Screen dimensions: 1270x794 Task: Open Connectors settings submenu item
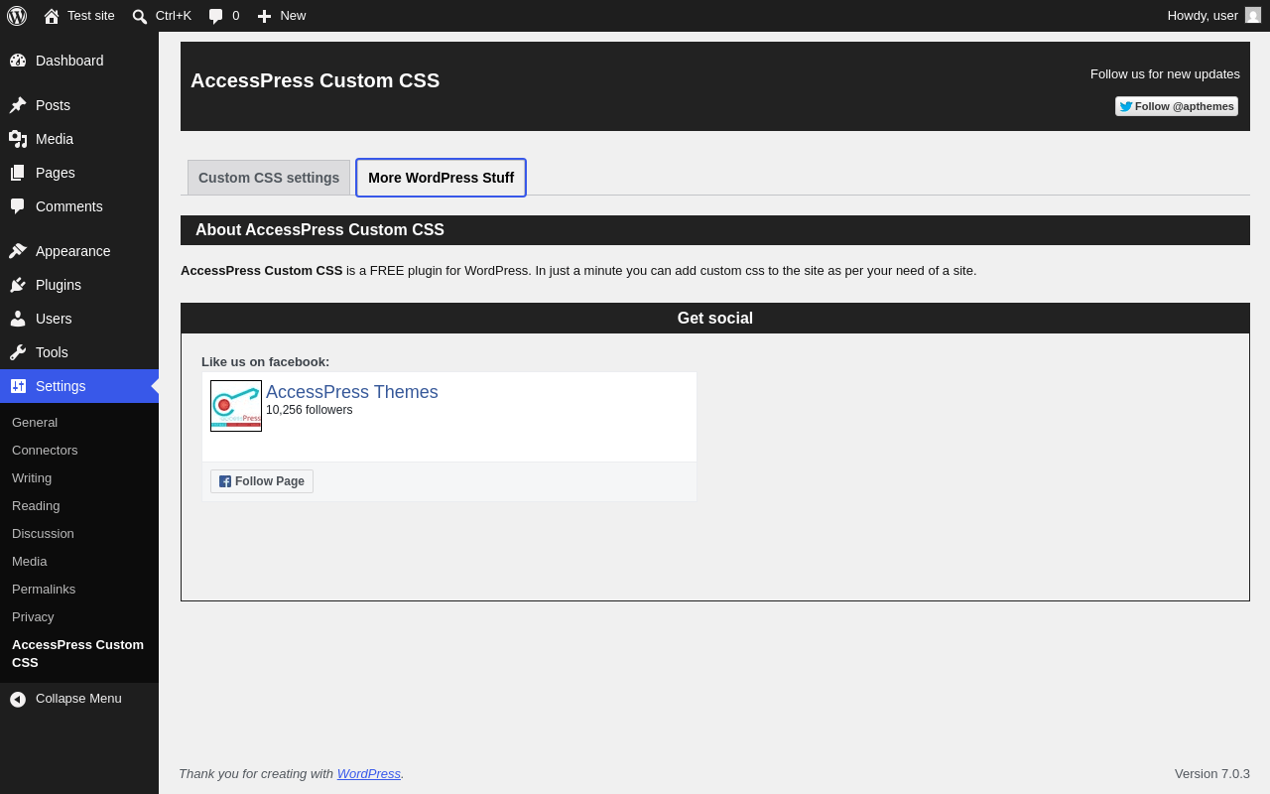pos(45,450)
